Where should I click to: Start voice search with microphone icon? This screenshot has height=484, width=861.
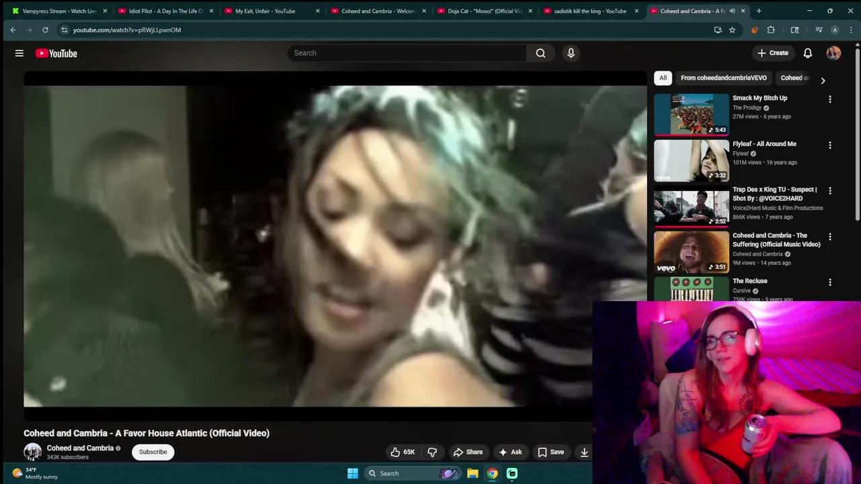coord(571,53)
